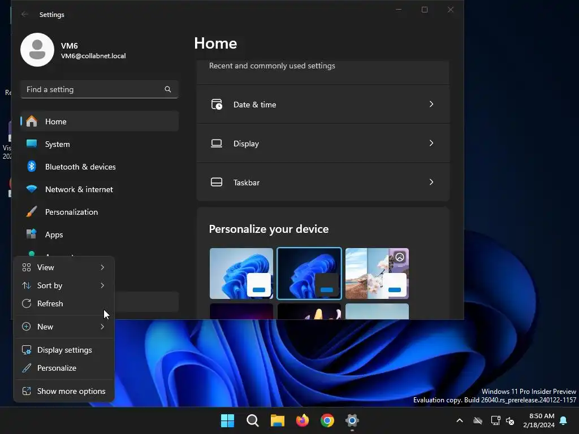This screenshot has height=434, width=579.
Task: Click the New plus icon
Action: [27, 327]
